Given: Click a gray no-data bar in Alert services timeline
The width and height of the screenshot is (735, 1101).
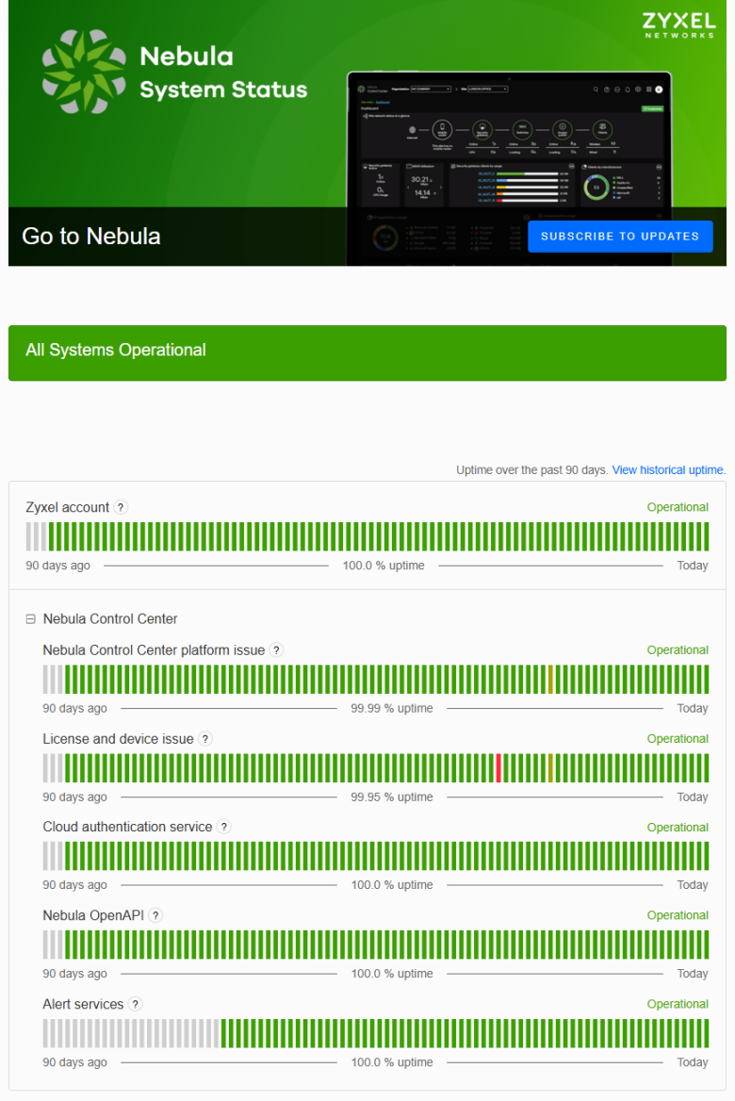Looking at the screenshot, I should [x=46, y=1033].
